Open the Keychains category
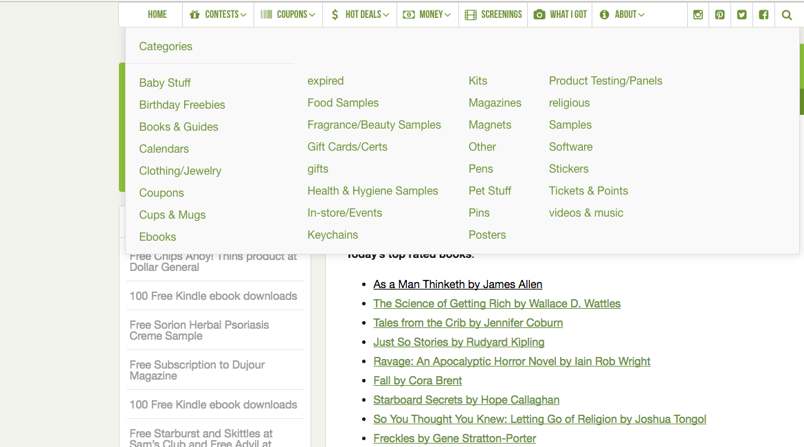Image resolution: width=804 pixels, height=447 pixels. [x=333, y=235]
